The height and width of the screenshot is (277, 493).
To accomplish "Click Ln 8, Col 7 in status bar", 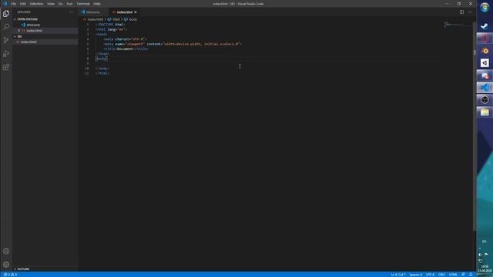I will click(397, 275).
